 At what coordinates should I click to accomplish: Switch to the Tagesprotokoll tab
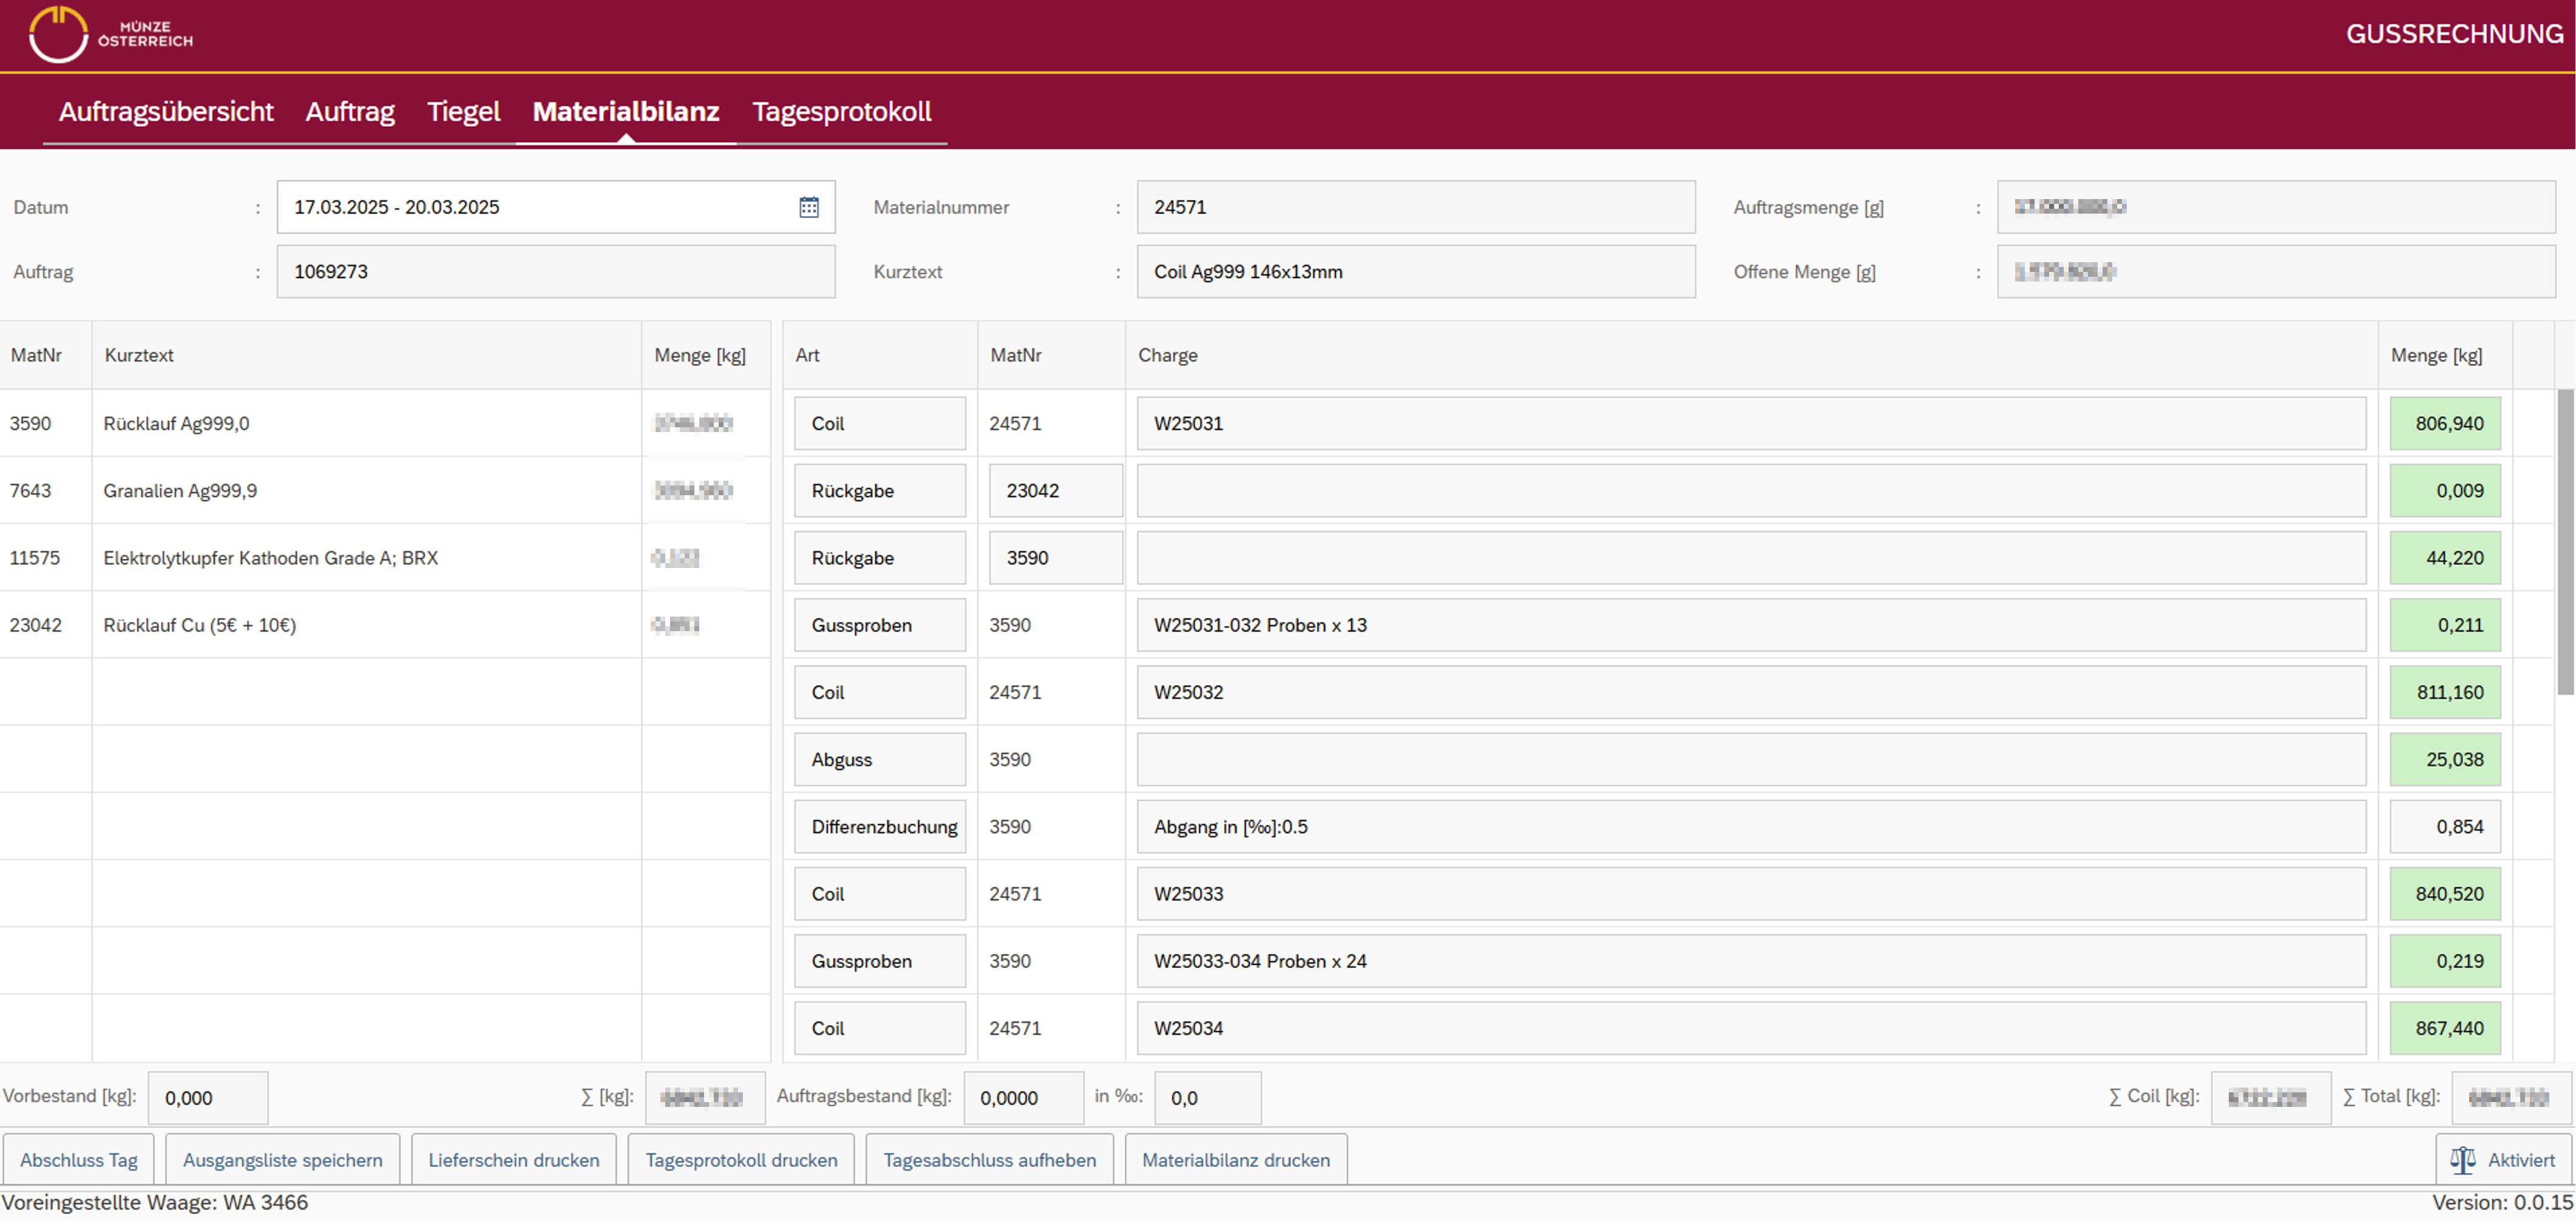click(x=842, y=111)
